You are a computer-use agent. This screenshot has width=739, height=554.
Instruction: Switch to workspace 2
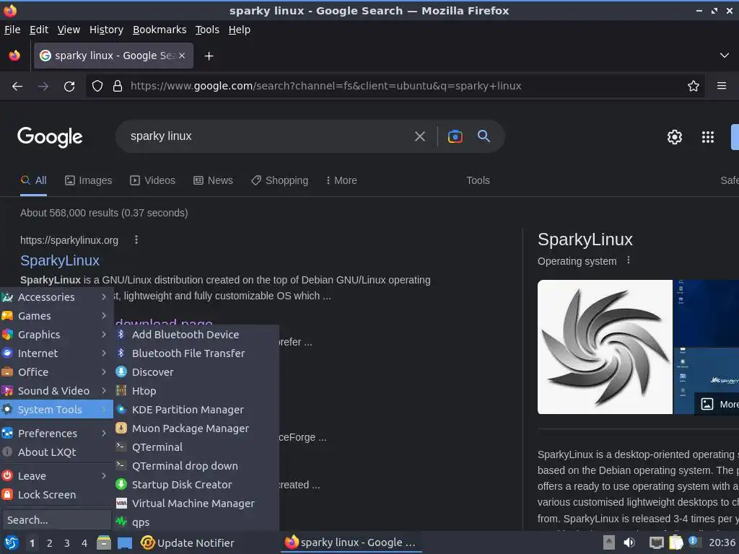click(x=50, y=543)
